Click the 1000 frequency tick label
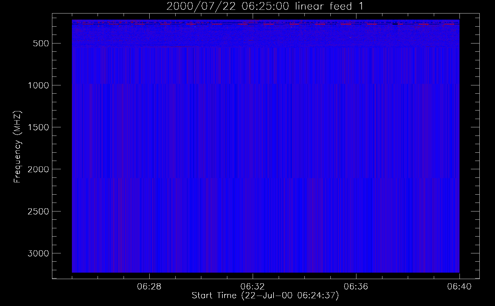This screenshot has height=306, width=495. [38, 85]
